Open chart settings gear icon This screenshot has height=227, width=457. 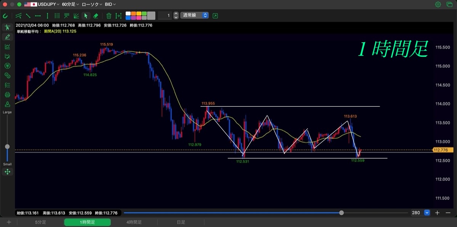point(438,5)
